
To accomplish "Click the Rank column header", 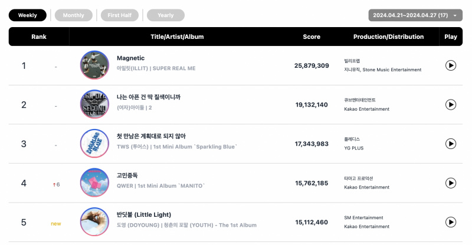I will pyautogui.click(x=39, y=37).
